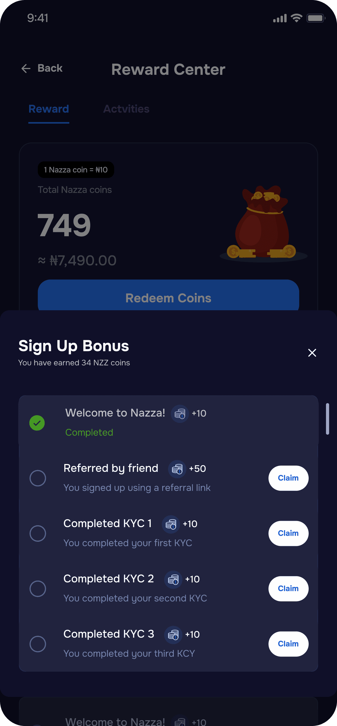The width and height of the screenshot is (337, 726).
Task: Click the coin icon next to Referred by friend
Action: pyautogui.click(x=177, y=469)
